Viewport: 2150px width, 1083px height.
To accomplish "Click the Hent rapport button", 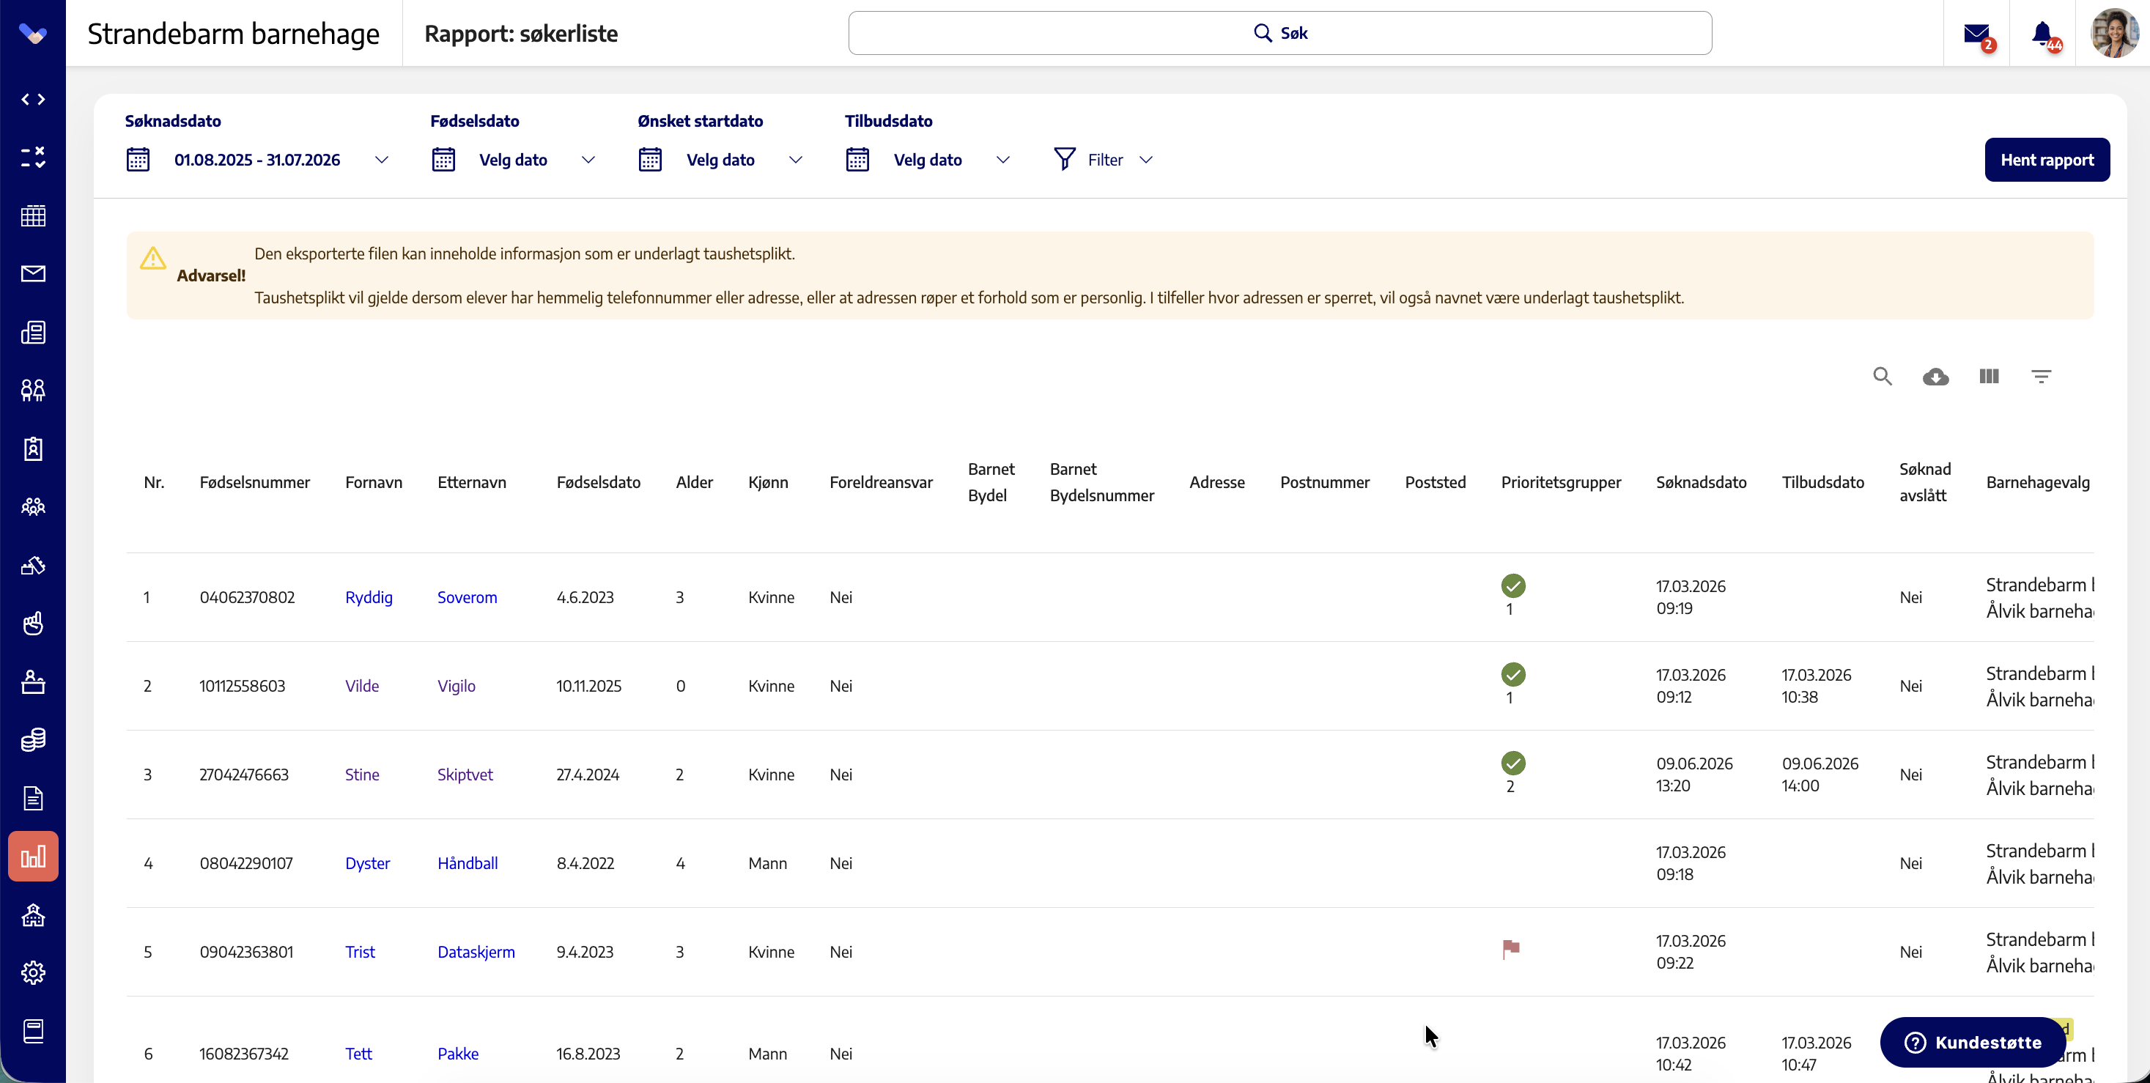I will (2047, 159).
